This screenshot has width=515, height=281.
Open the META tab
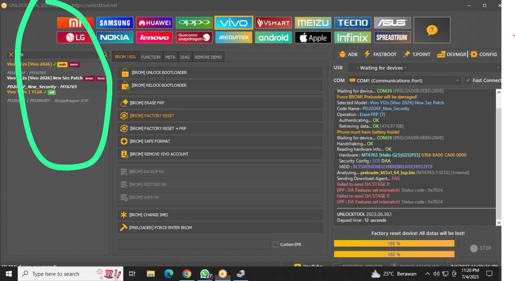click(x=170, y=57)
